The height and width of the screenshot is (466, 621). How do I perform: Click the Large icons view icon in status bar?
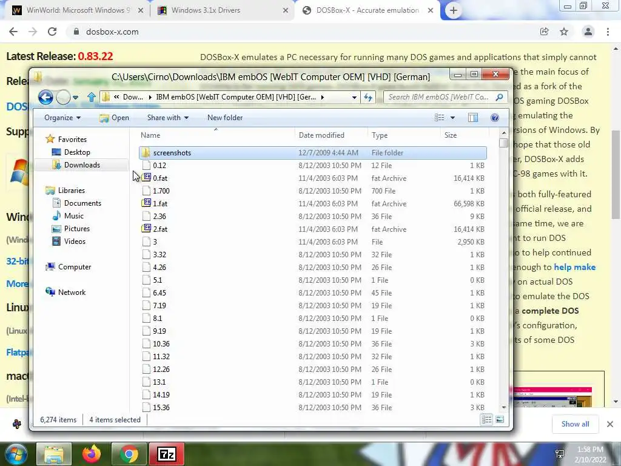coord(500,420)
